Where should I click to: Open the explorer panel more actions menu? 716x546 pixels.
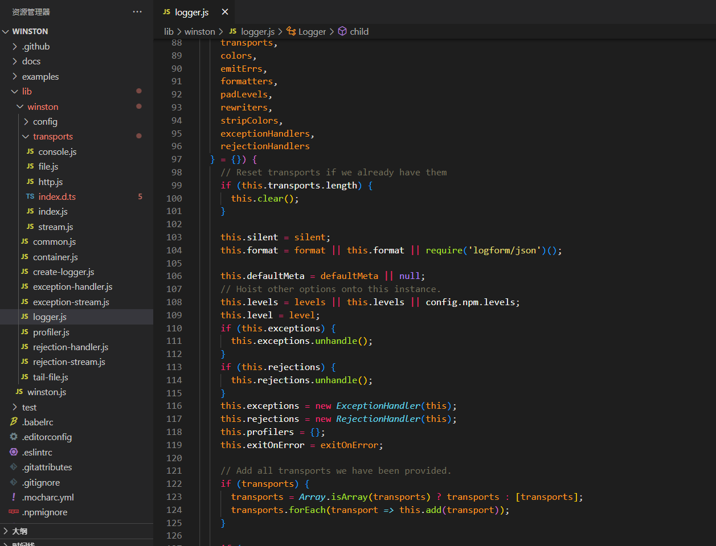tap(137, 12)
